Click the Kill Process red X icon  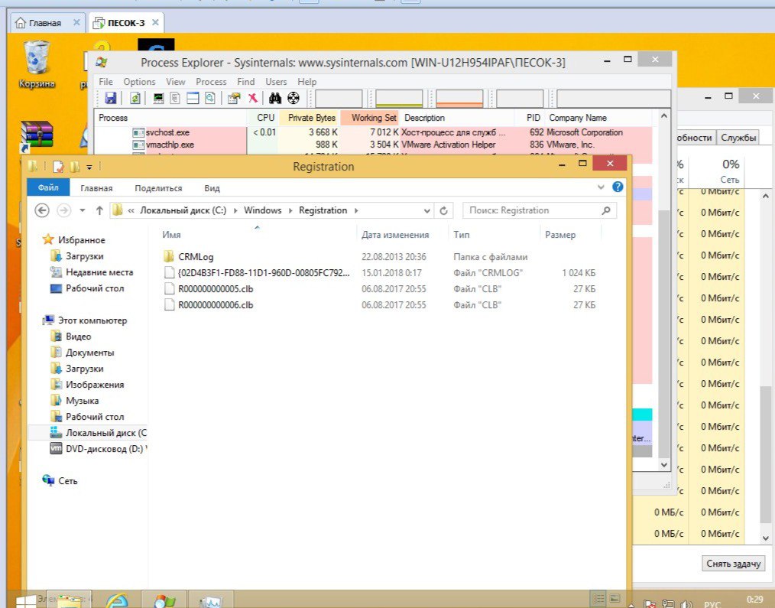(x=253, y=98)
